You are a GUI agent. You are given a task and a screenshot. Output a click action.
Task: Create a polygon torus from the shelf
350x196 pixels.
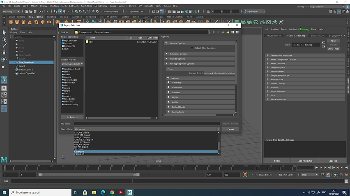click(36, 22)
